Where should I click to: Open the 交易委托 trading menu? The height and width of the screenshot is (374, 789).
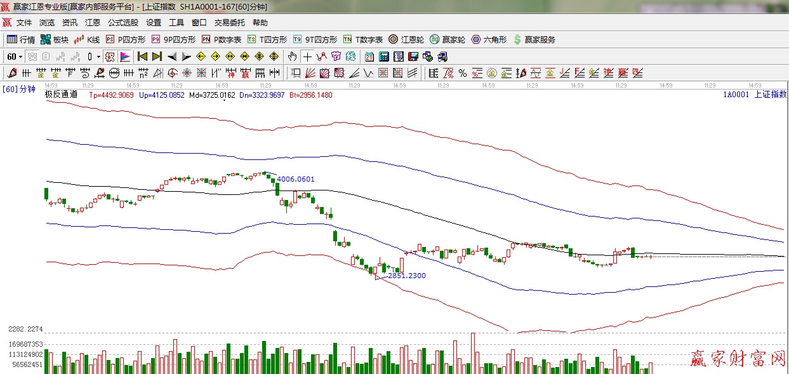point(229,22)
